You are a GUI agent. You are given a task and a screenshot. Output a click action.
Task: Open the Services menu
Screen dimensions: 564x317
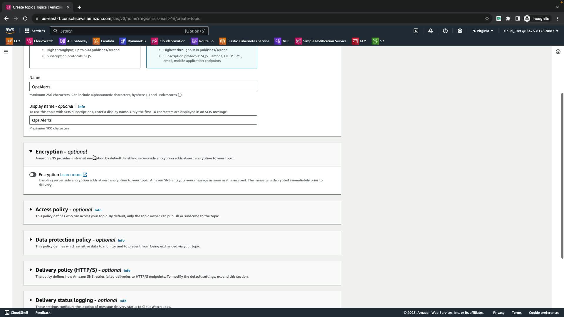click(x=35, y=31)
